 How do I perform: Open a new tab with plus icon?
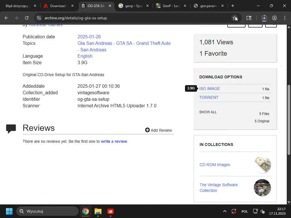pyautogui.click(x=233, y=6)
